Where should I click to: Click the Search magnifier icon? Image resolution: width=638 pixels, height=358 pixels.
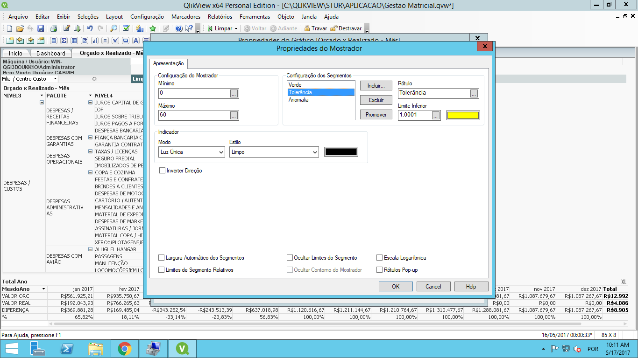113,28
